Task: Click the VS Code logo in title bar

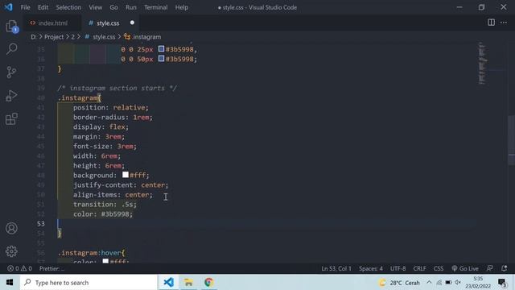Action: [8, 7]
